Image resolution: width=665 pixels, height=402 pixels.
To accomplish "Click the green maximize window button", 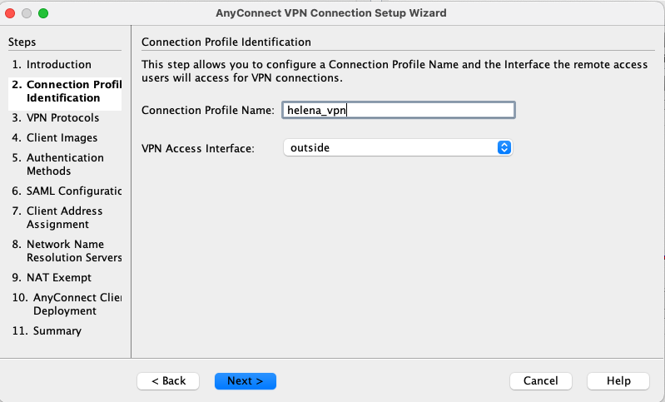I will coord(43,13).
